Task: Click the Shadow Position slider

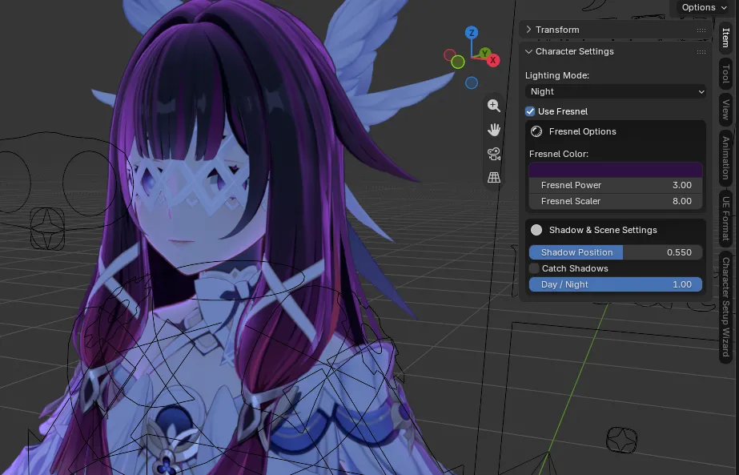Action: coord(616,252)
